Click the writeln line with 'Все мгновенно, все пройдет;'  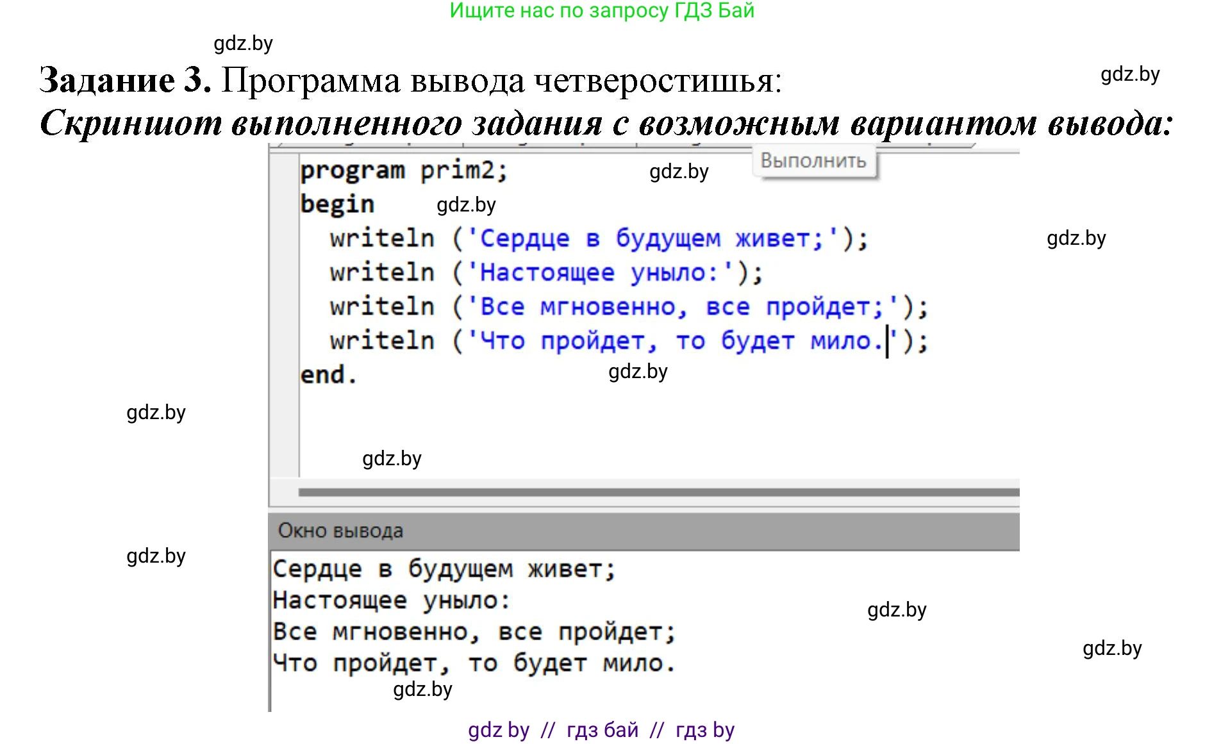coord(628,307)
